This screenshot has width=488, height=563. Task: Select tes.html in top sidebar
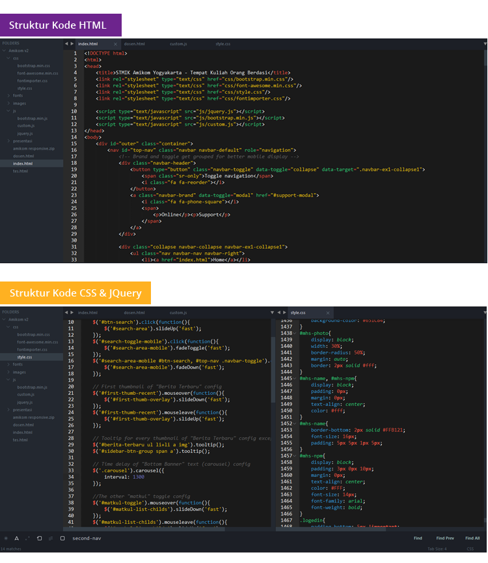click(20, 171)
